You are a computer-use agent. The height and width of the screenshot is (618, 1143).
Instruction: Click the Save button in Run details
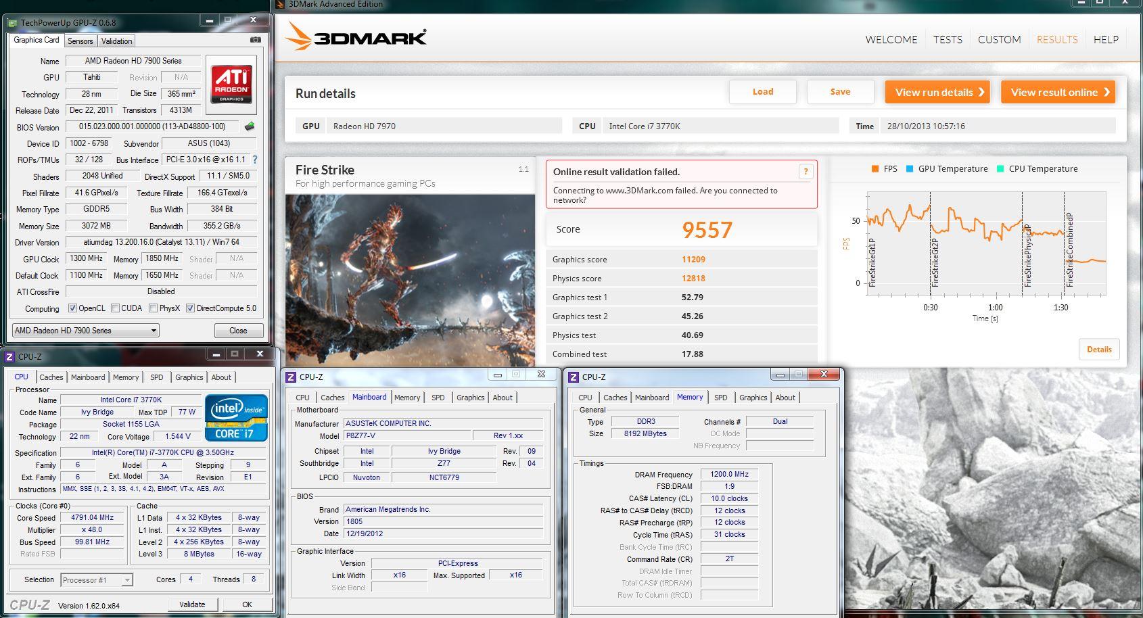click(841, 92)
